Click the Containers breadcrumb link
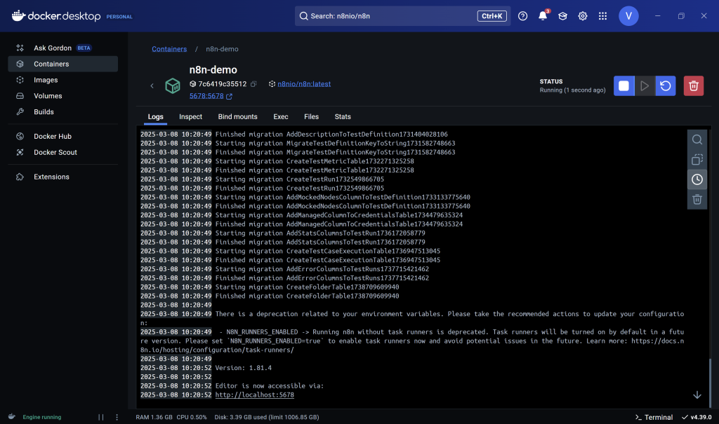719x424 pixels. [x=169, y=49]
